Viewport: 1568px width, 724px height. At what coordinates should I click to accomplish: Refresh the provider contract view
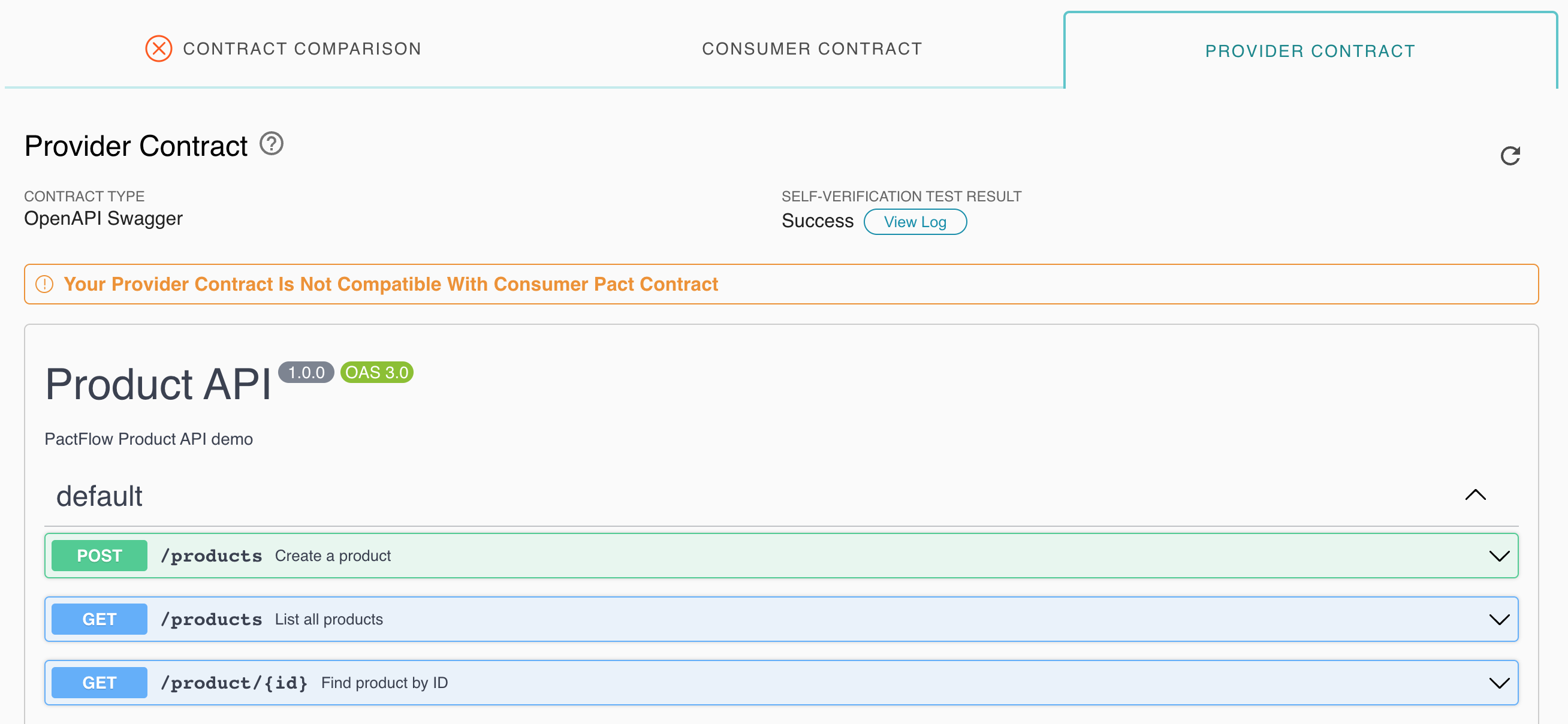(1511, 156)
